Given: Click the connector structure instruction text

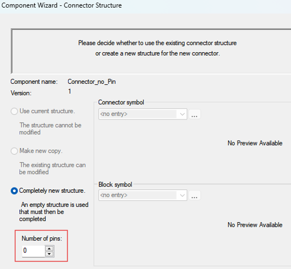Looking at the screenshot, I should coord(157,48).
